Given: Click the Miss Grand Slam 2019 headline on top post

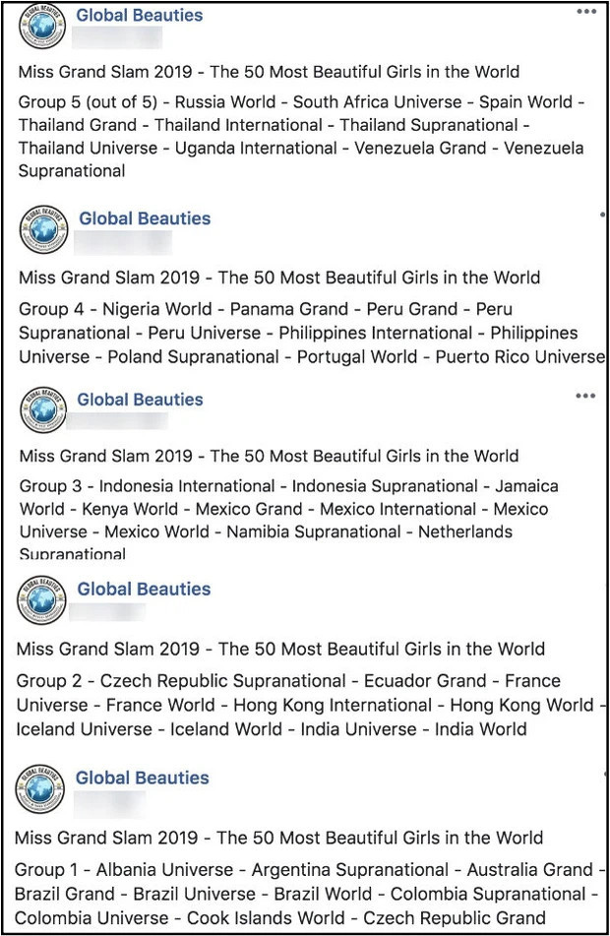Looking at the screenshot, I should pos(268,72).
